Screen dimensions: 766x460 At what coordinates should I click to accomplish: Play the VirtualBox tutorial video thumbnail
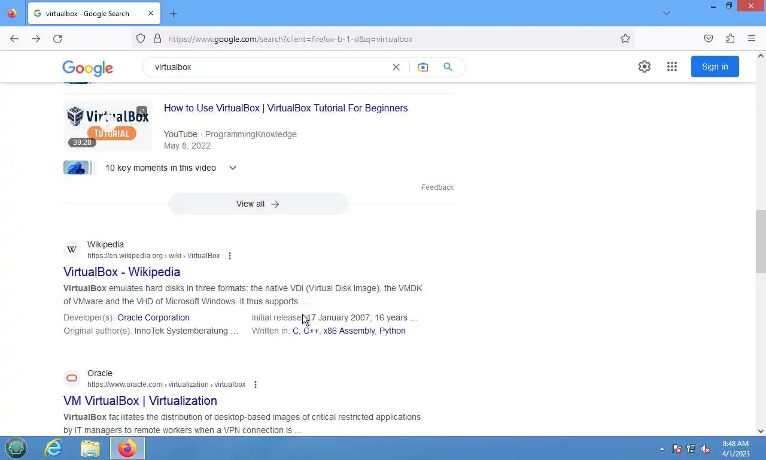[108, 125]
